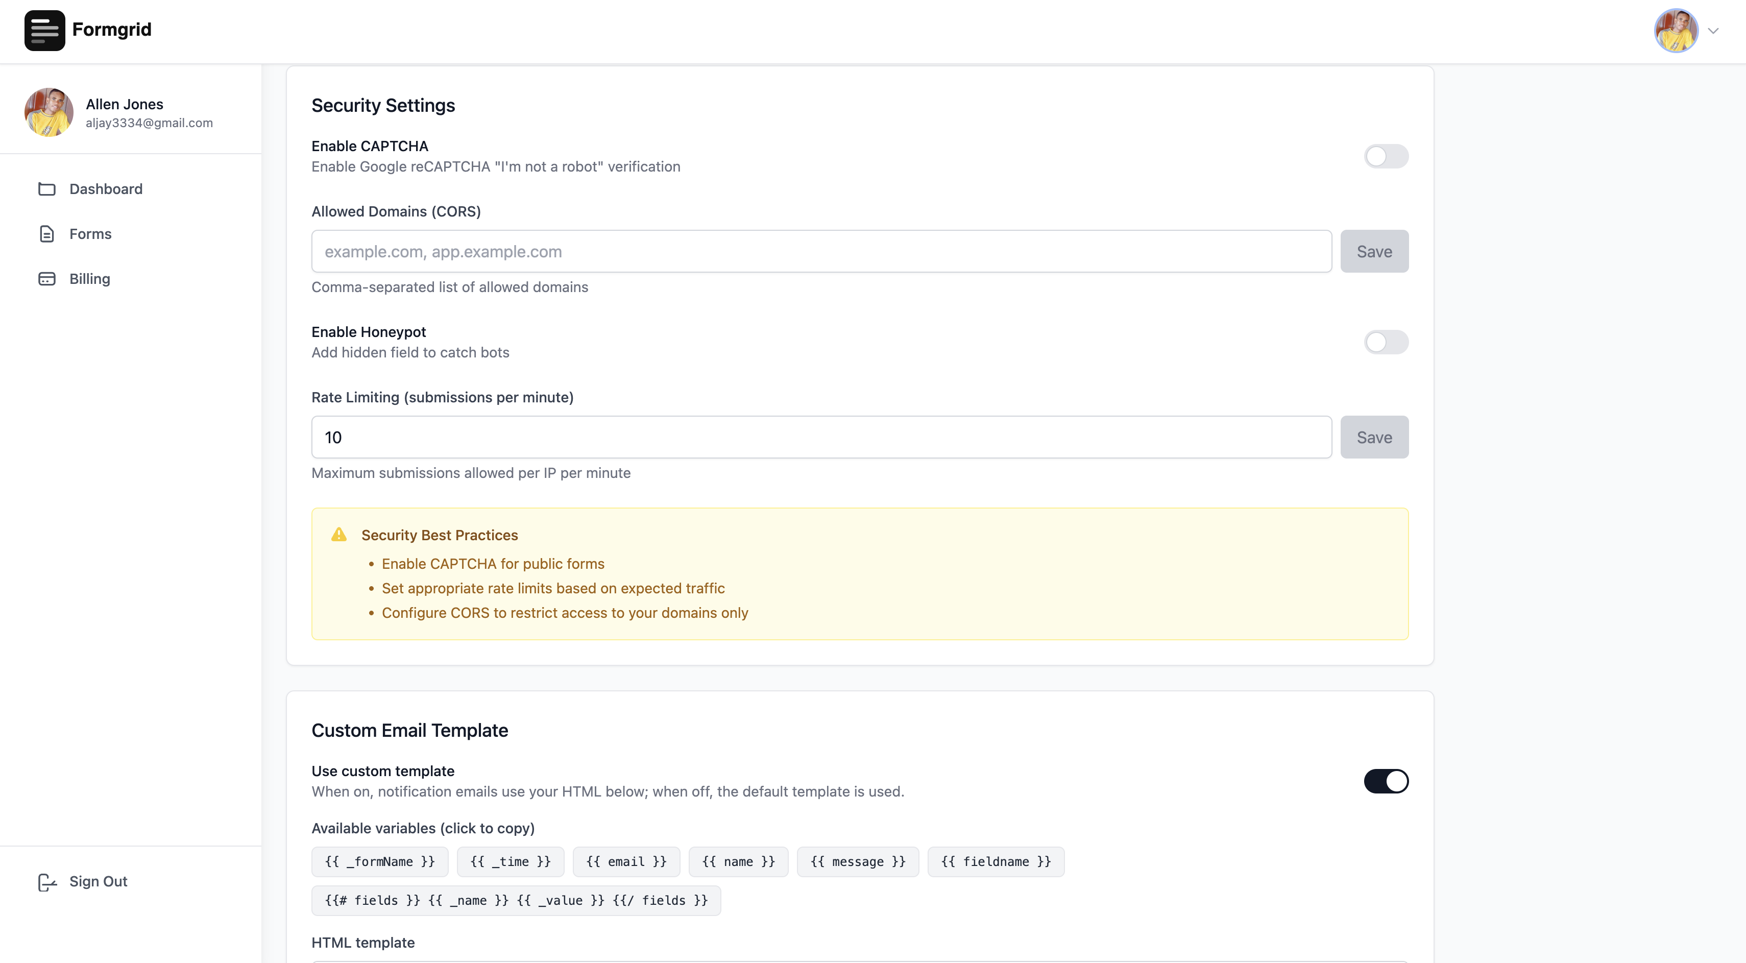Click the Security Best Practices warning icon
The height and width of the screenshot is (963, 1746).
(339, 535)
